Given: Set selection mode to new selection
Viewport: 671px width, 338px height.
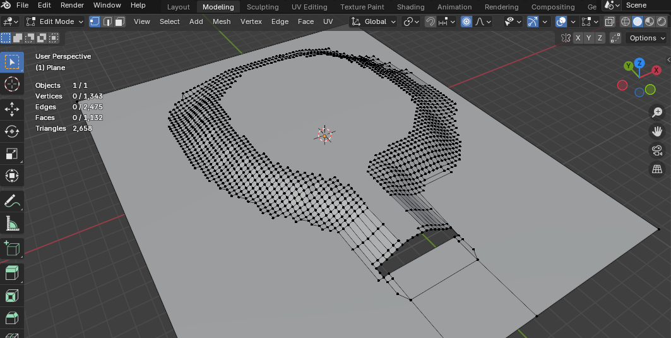Looking at the screenshot, I should coord(6,38).
